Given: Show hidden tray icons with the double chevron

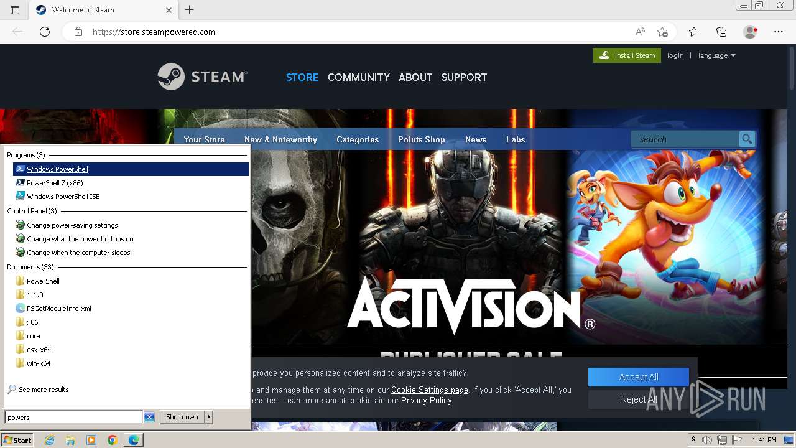Looking at the screenshot, I should coord(694,440).
